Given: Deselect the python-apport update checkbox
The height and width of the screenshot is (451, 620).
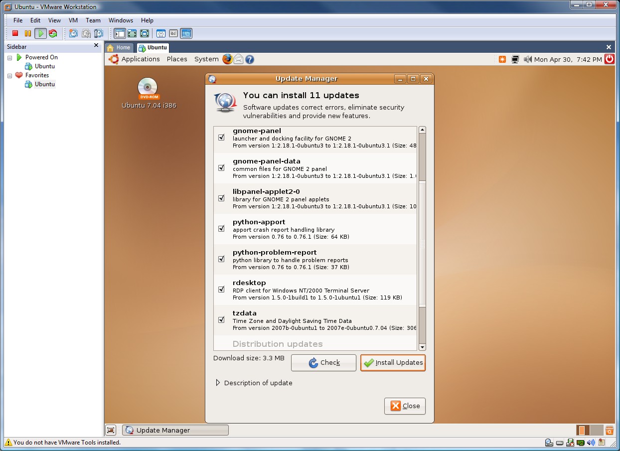Looking at the screenshot, I should pyautogui.click(x=221, y=229).
